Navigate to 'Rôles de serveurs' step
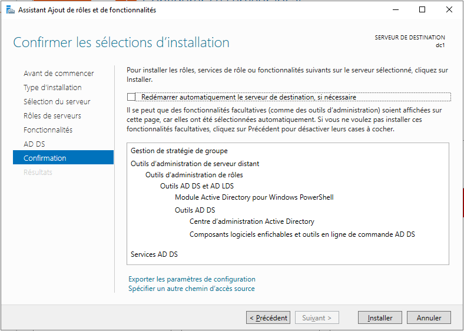 click(52, 116)
